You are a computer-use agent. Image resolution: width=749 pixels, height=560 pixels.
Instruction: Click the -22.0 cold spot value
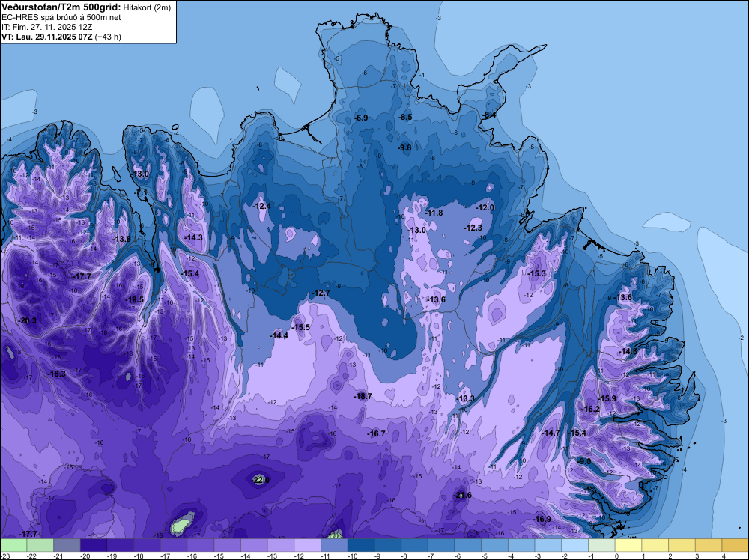coord(261,480)
